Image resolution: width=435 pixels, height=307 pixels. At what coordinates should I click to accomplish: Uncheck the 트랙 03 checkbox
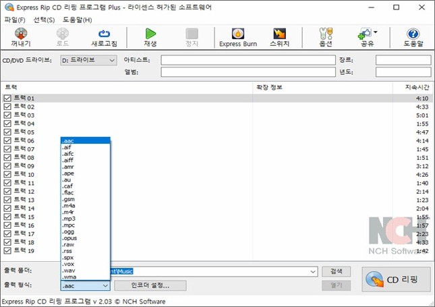pos(7,115)
